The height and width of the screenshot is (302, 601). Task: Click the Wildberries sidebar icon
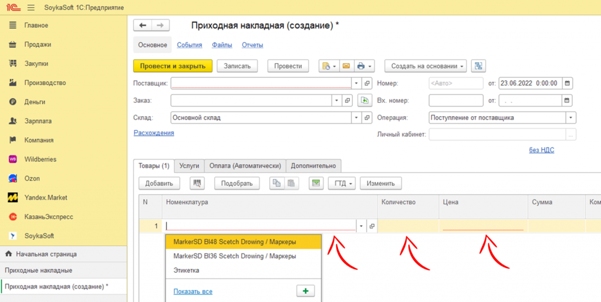click(12, 160)
